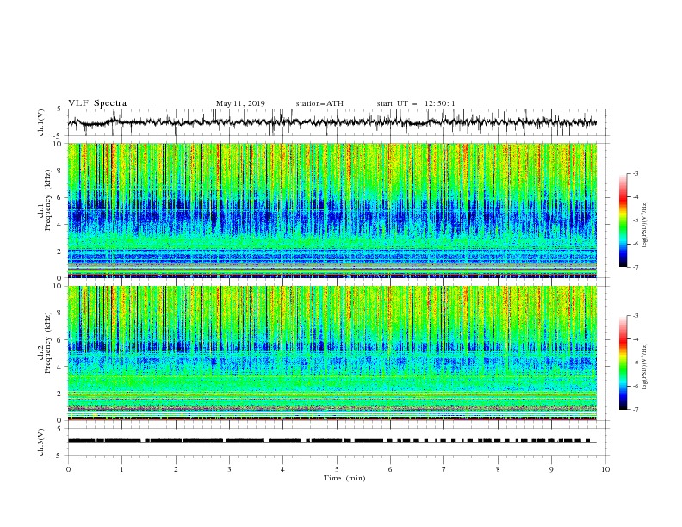Click the ch.2 spectrogram panel
This screenshot has height=527, width=682.
point(332,353)
